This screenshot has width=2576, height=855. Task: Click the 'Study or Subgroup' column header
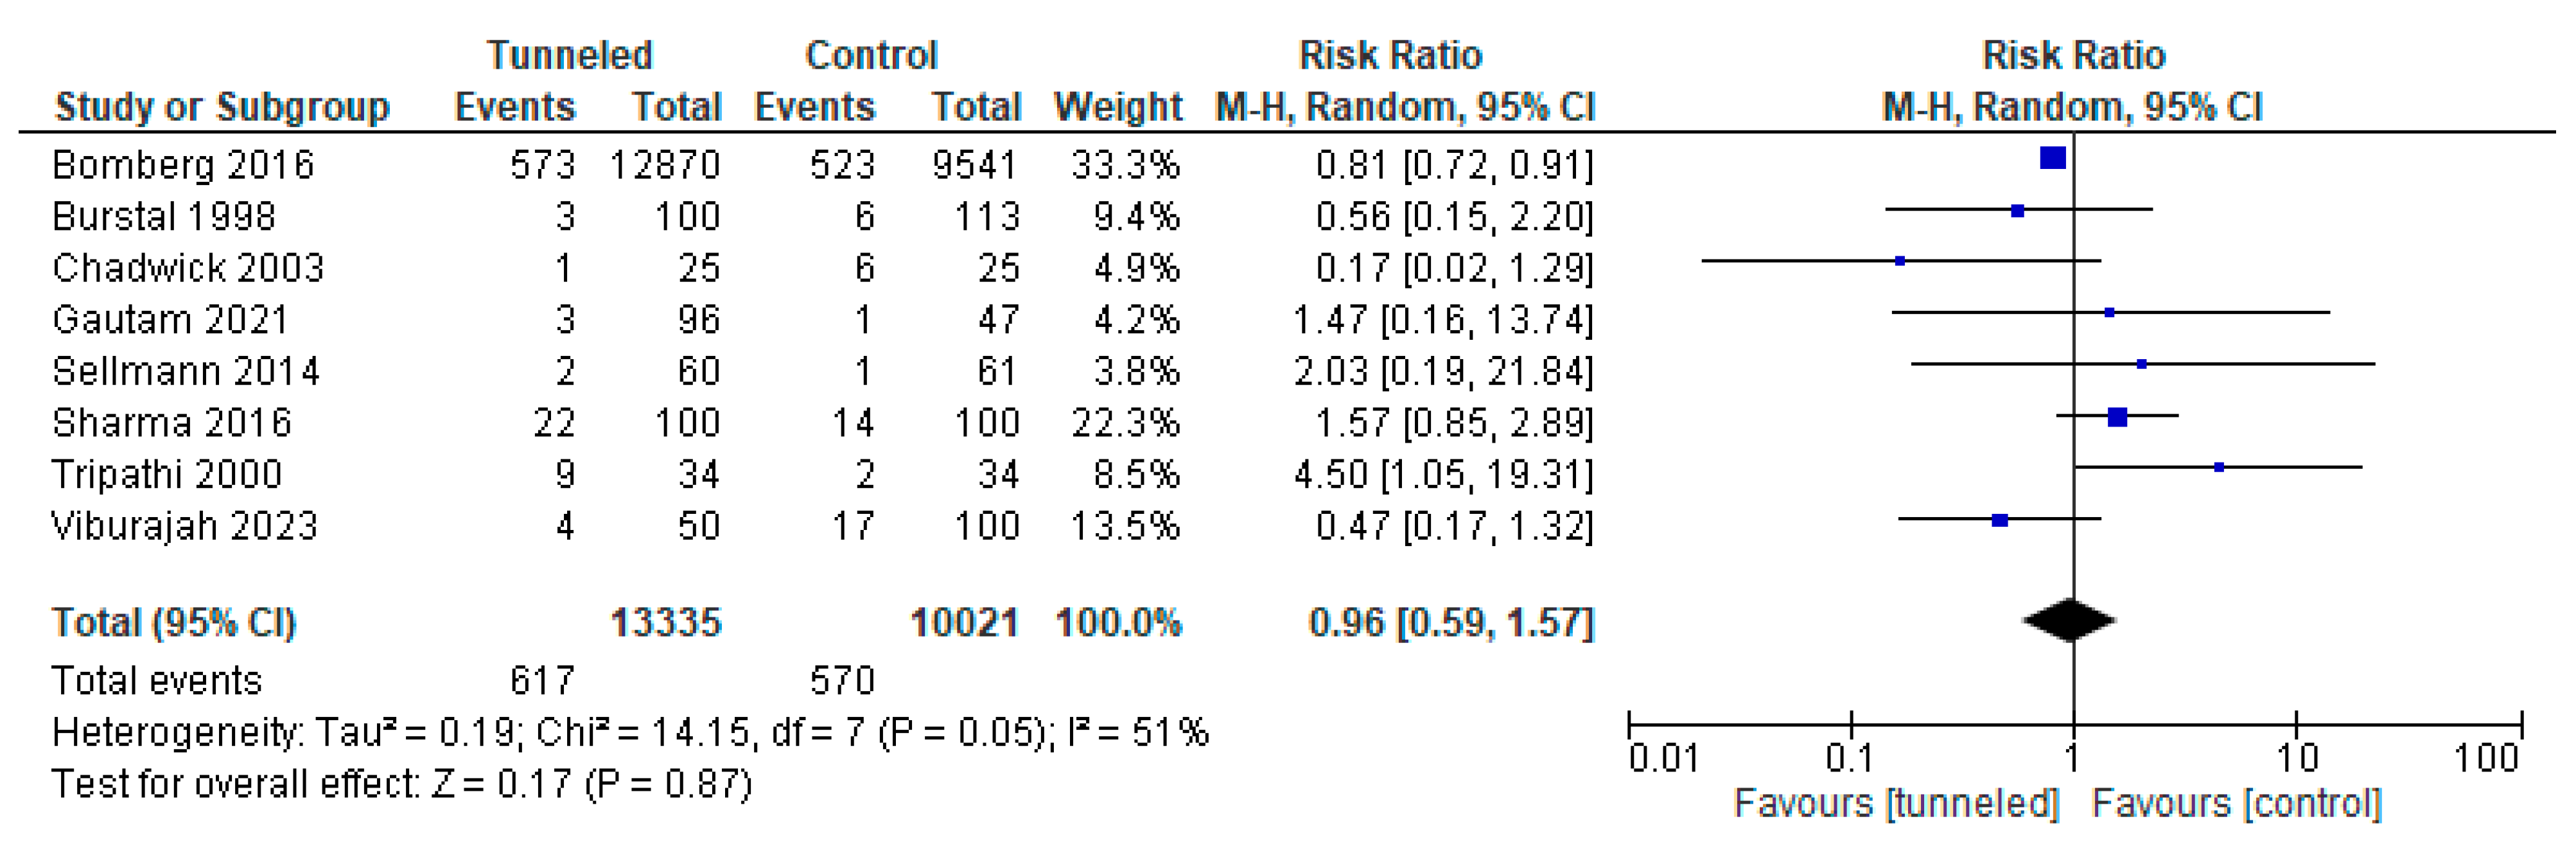click(222, 106)
